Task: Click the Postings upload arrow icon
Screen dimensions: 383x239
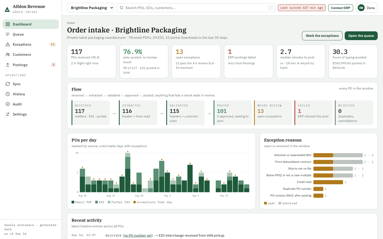Action: click(8, 65)
